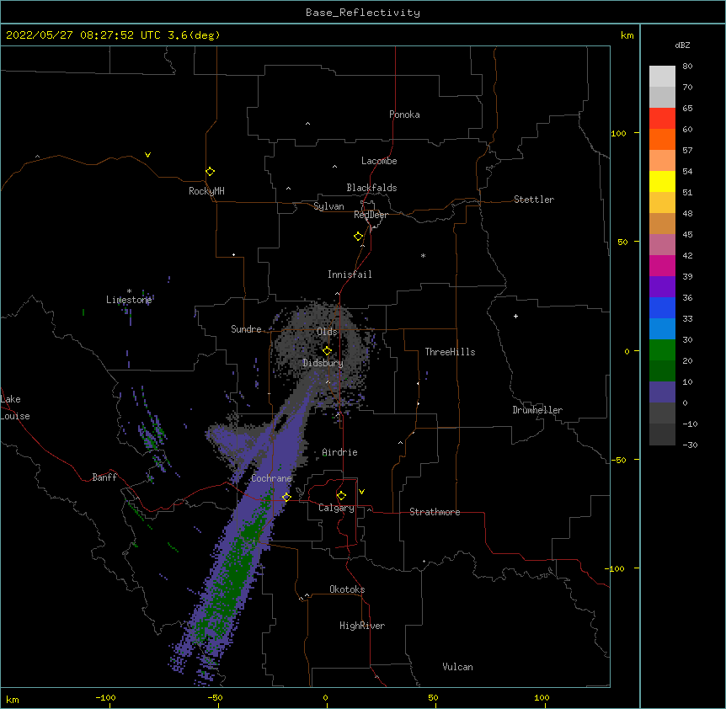Click the Stettler city label

(534, 200)
